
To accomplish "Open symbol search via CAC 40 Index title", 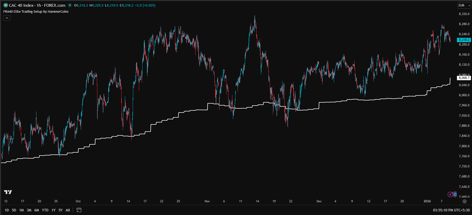I will click(x=21, y=5).
